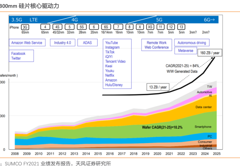Select the iPhone 13 model box

tap(181, 27)
